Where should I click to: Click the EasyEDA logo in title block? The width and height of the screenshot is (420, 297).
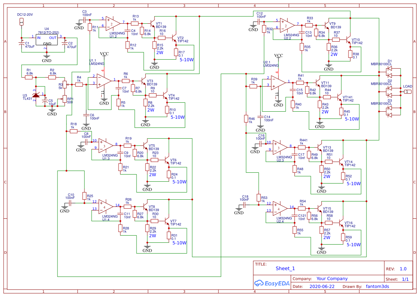[272, 283]
